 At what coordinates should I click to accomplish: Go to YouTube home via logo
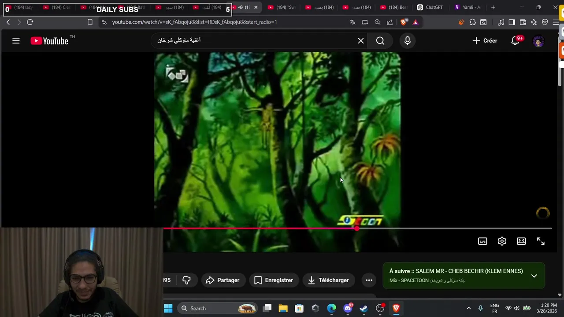coord(49,41)
